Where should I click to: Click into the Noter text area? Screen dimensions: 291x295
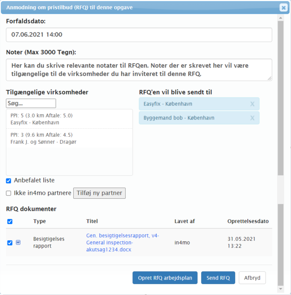[x=139, y=70]
